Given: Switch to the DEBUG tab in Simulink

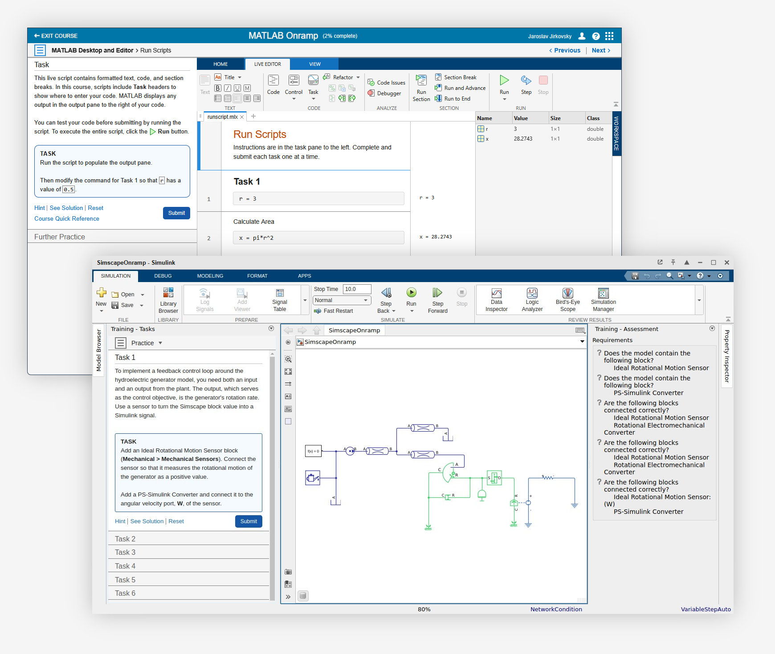Looking at the screenshot, I should tap(163, 276).
